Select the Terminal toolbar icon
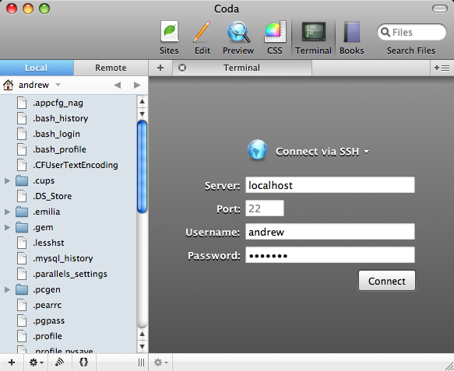 [313, 37]
